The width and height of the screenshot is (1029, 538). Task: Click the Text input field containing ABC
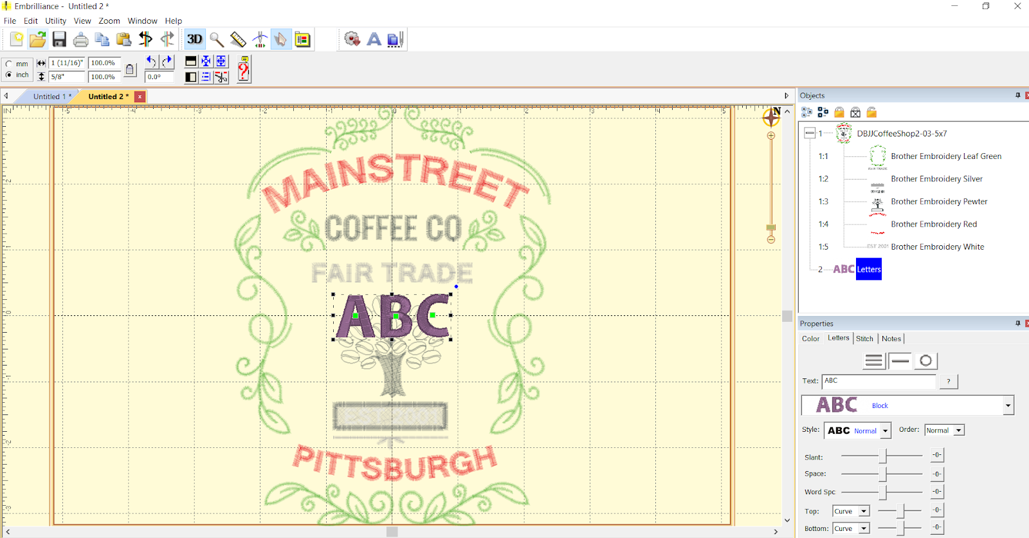[x=878, y=381]
